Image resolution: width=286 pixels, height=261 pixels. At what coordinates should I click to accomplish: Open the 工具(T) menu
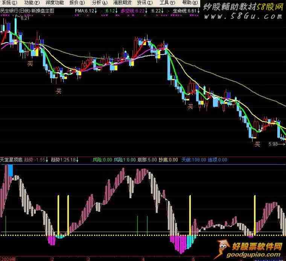[167, 3]
